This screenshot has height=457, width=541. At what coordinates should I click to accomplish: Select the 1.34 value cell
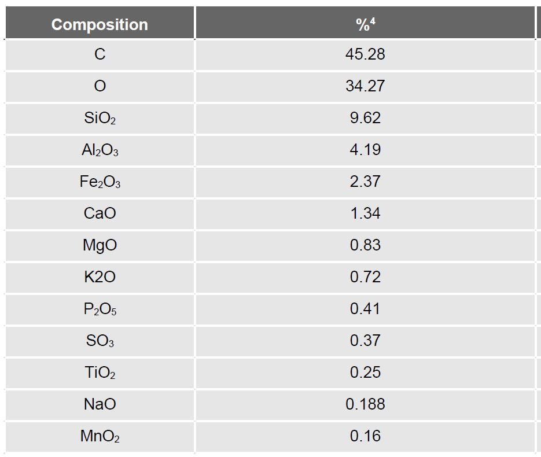click(365, 213)
